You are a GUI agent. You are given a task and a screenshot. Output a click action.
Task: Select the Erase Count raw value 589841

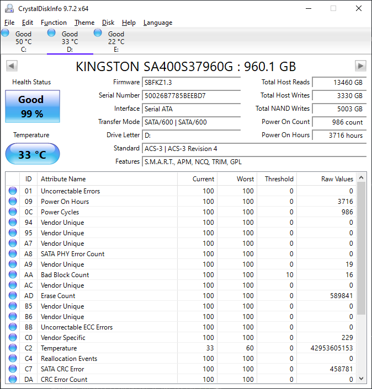tap(342, 296)
